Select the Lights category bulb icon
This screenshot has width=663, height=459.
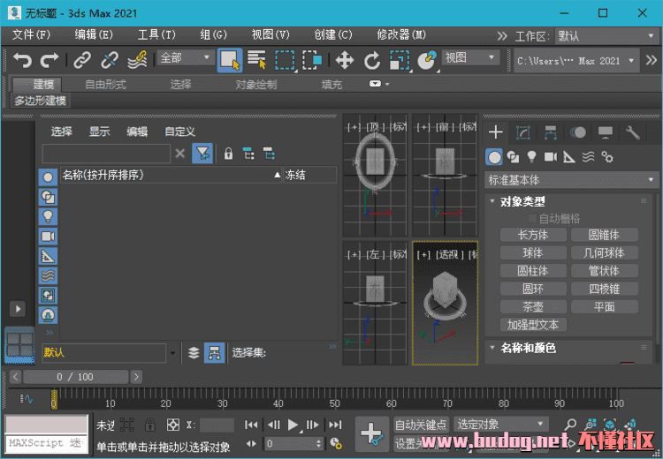point(531,157)
